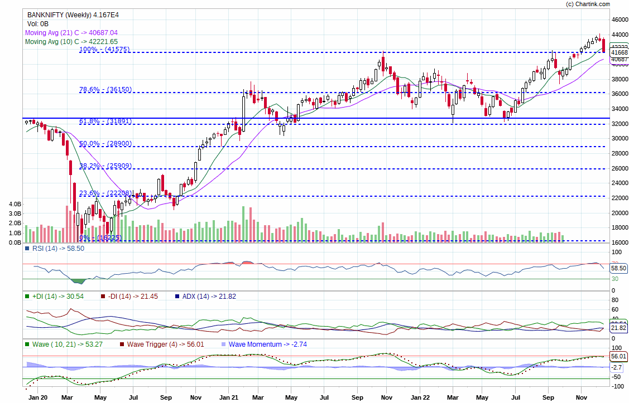This screenshot has height=403, width=629.
Task: Click the 80 label on the ADX axis
Action: 615,300
